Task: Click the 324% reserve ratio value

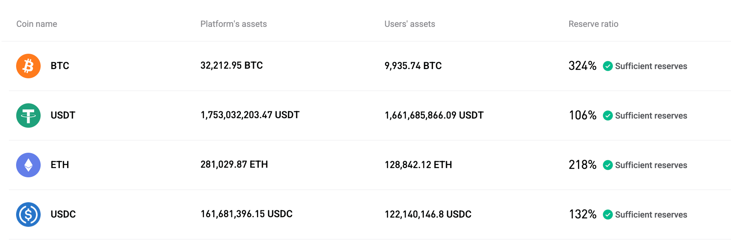Action: coord(582,66)
